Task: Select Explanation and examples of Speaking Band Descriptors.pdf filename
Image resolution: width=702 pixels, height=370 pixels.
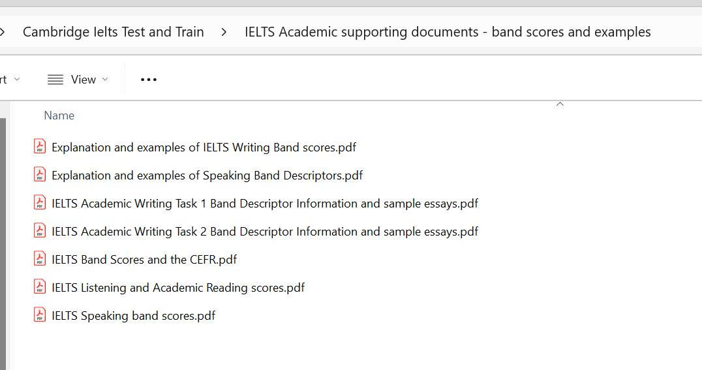Action: coord(207,175)
